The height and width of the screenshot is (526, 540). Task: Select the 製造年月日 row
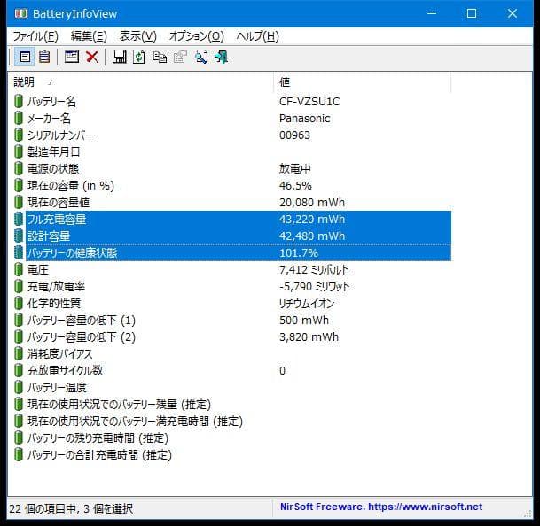click(x=232, y=151)
